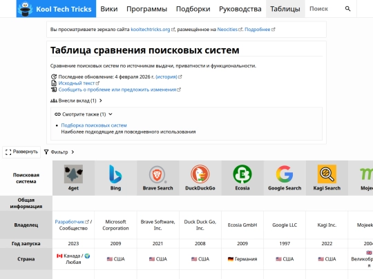
Task: Open the kooltechtricks.org link
Action: (x=151, y=30)
